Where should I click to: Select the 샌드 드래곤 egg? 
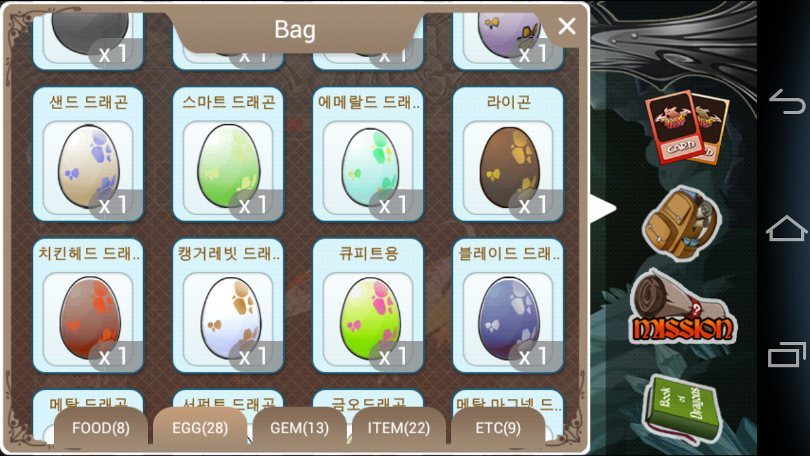(x=88, y=154)
